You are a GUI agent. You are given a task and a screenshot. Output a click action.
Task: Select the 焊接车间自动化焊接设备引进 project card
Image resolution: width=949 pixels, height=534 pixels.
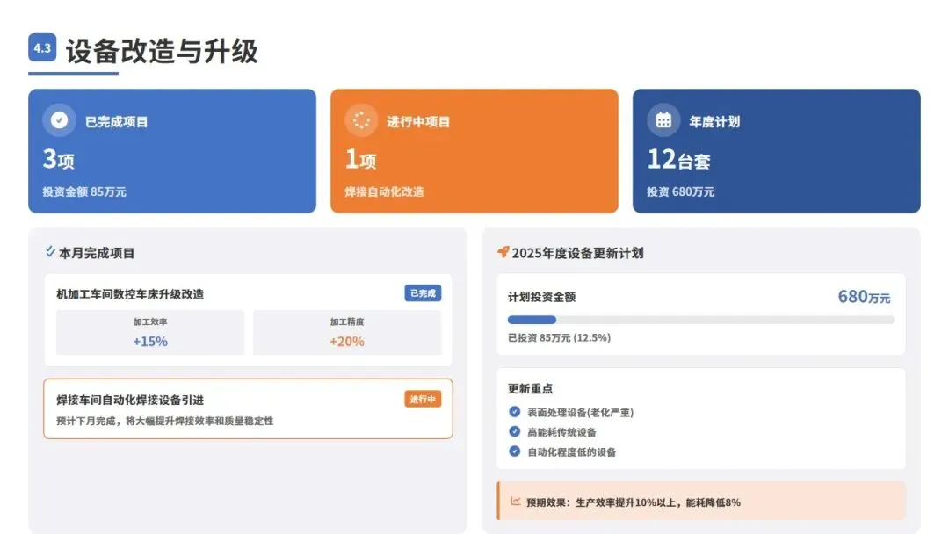click(x=248, y=408)
